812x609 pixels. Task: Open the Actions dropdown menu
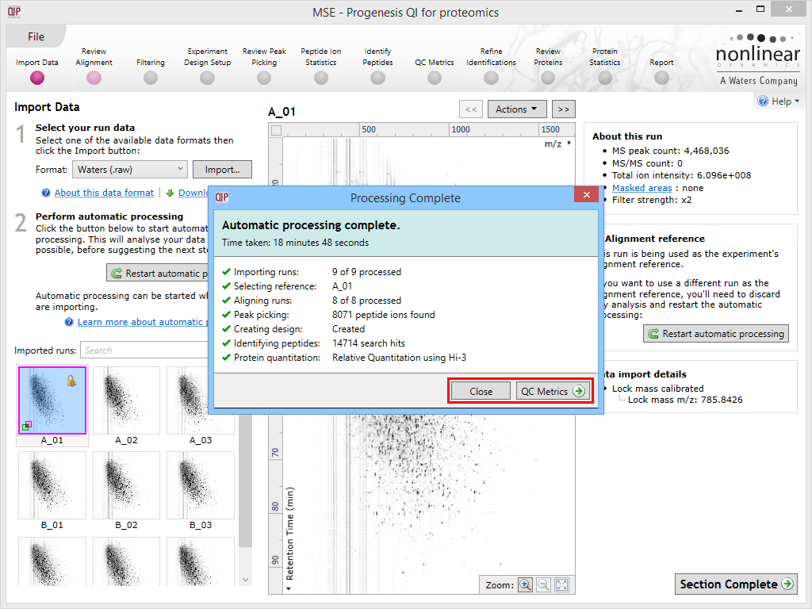pyautogui.click(x=516, y=109)
